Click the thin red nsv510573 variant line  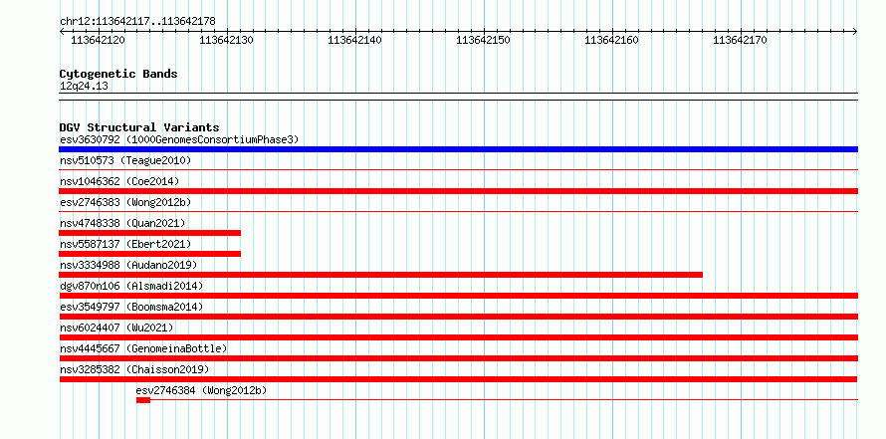pyautogui.click(x=458, y=169)
